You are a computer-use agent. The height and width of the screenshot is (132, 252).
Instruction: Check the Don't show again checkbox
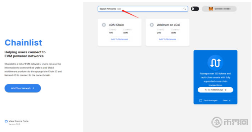pyautogui.click(x=201, y=101)
